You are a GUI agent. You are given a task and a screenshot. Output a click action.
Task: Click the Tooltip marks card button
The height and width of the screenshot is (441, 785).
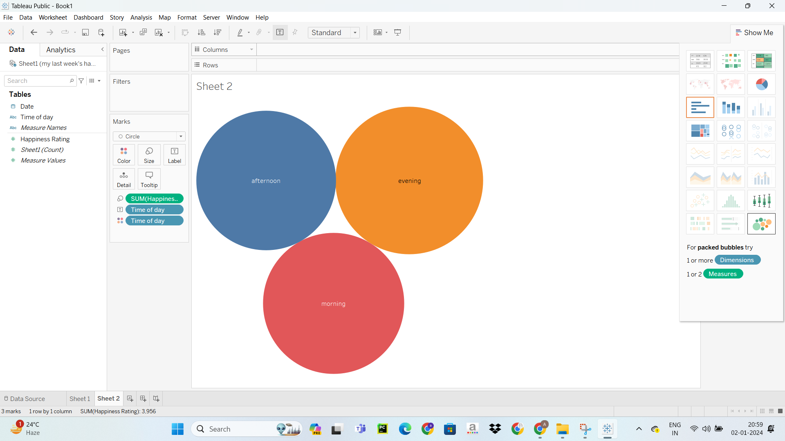[149, 179]
